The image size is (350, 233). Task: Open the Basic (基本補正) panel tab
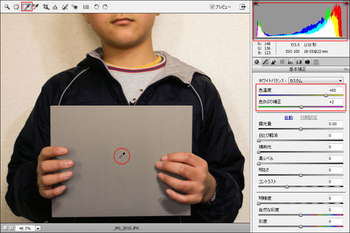click(257, 62)
